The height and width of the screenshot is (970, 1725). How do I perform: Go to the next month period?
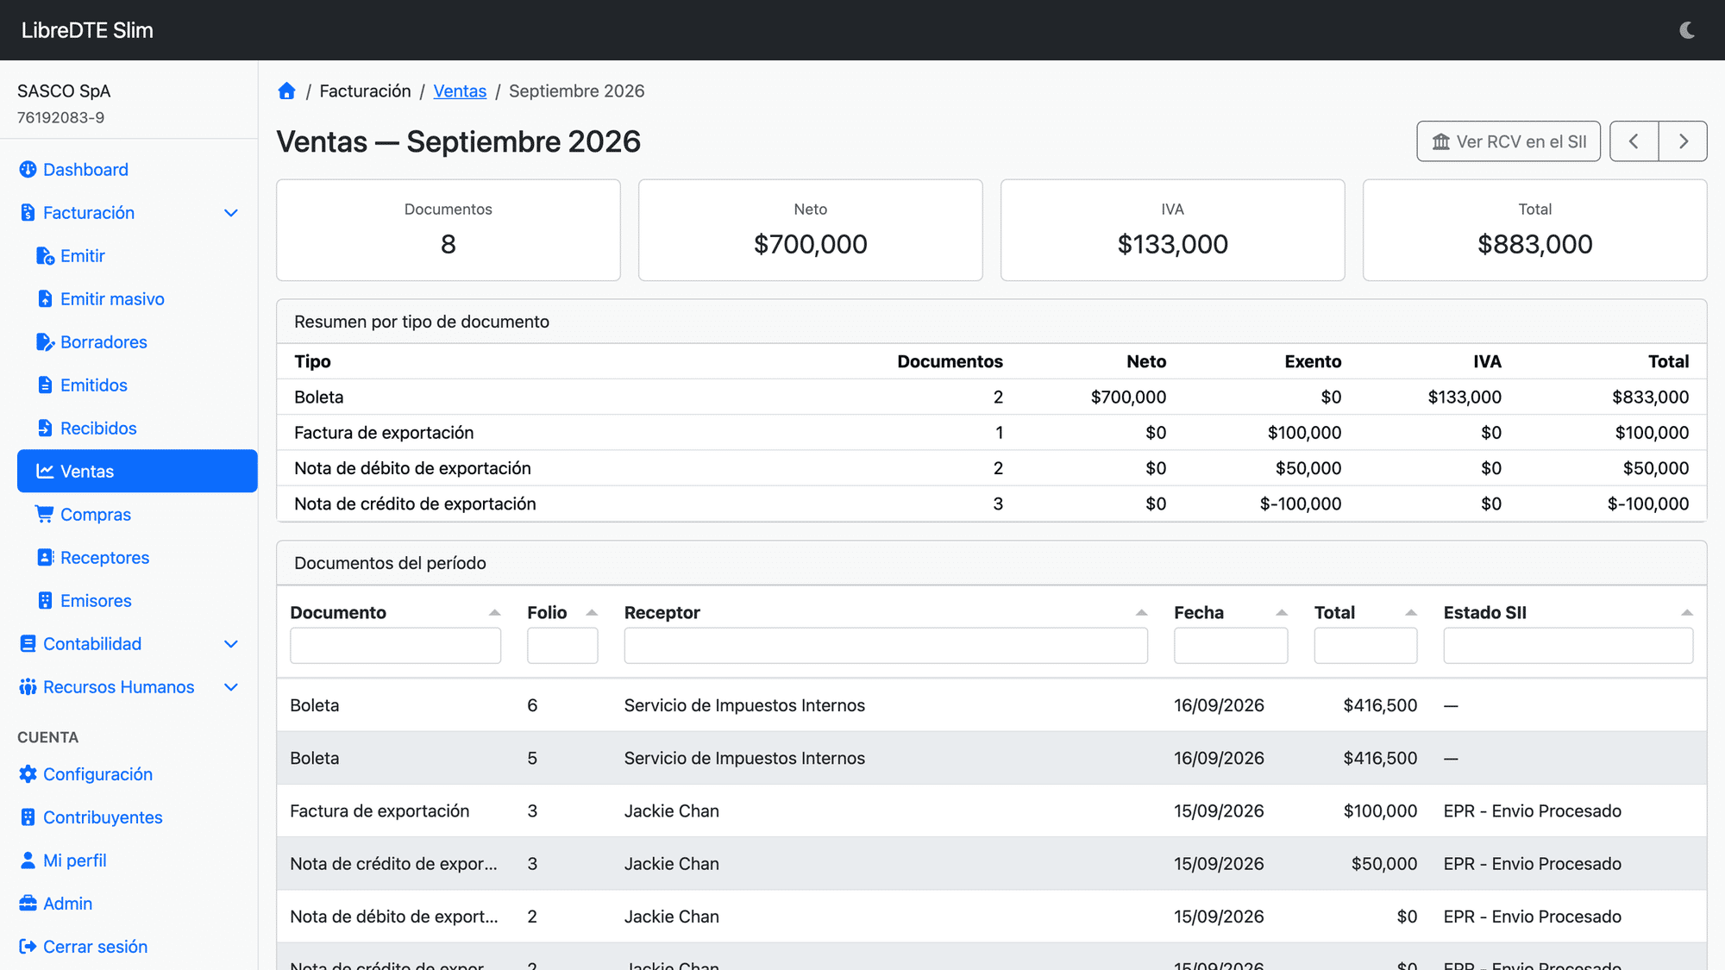click(1683, 141)
